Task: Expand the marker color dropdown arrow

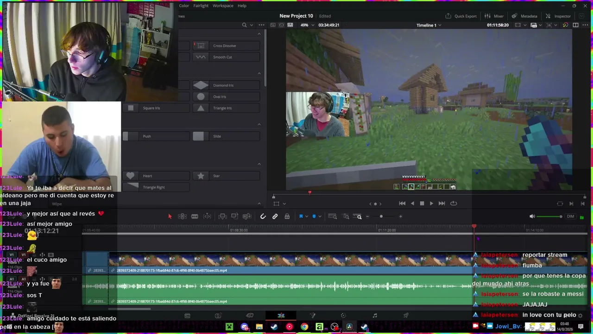Action: 320,217
